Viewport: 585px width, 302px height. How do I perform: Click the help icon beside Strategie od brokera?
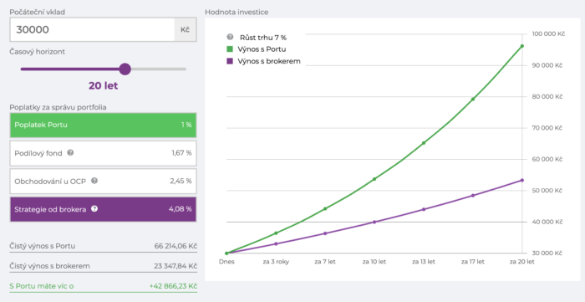pyautogui.click(x=94, y=209)
